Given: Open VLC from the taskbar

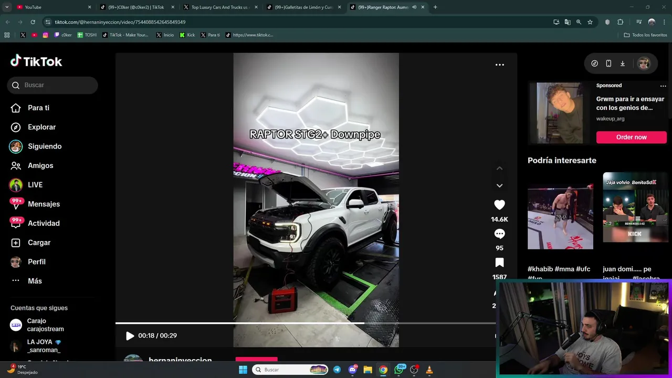Looking at the screenshot, I should pos(429,370).
